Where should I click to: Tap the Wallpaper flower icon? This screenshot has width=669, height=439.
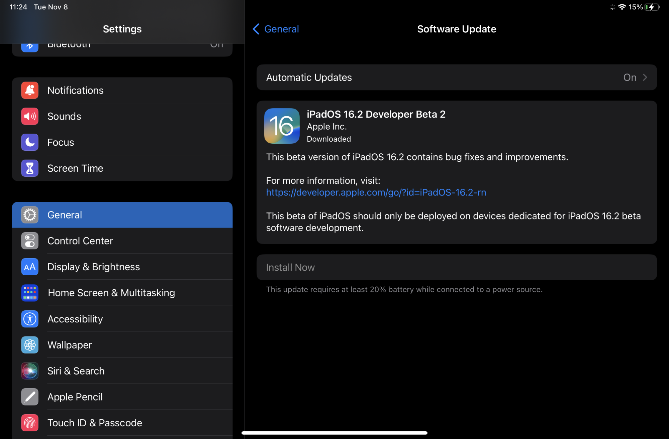pyautogui.click(x=30, y=345)
